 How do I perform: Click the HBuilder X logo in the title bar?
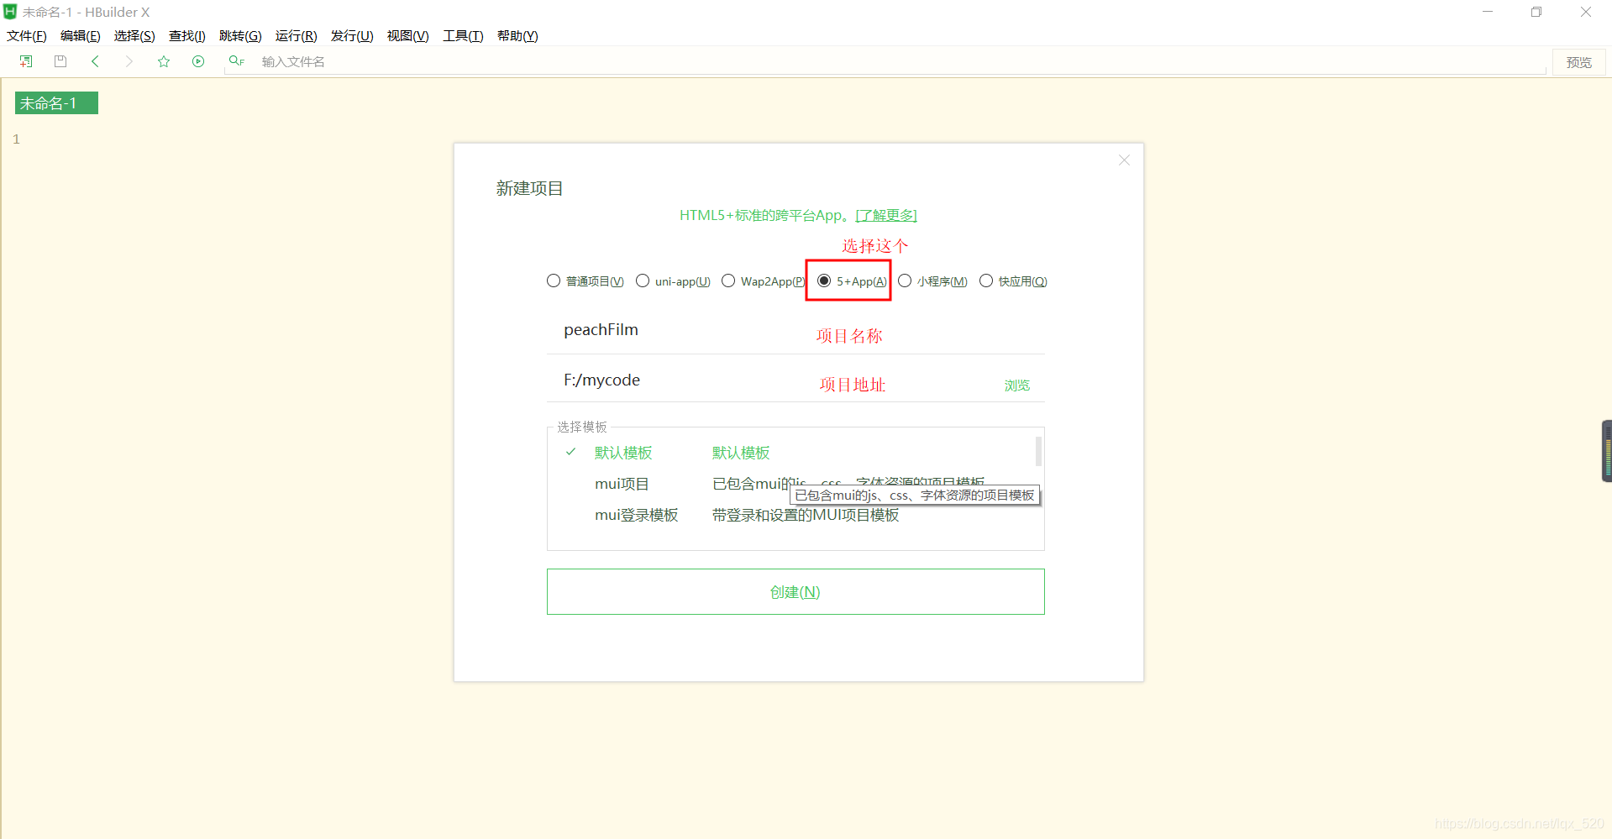[x=10, y=12]
